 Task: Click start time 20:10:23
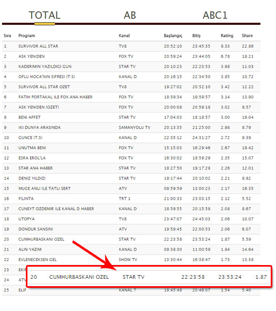pyautogui.click(x=173, y=67)
